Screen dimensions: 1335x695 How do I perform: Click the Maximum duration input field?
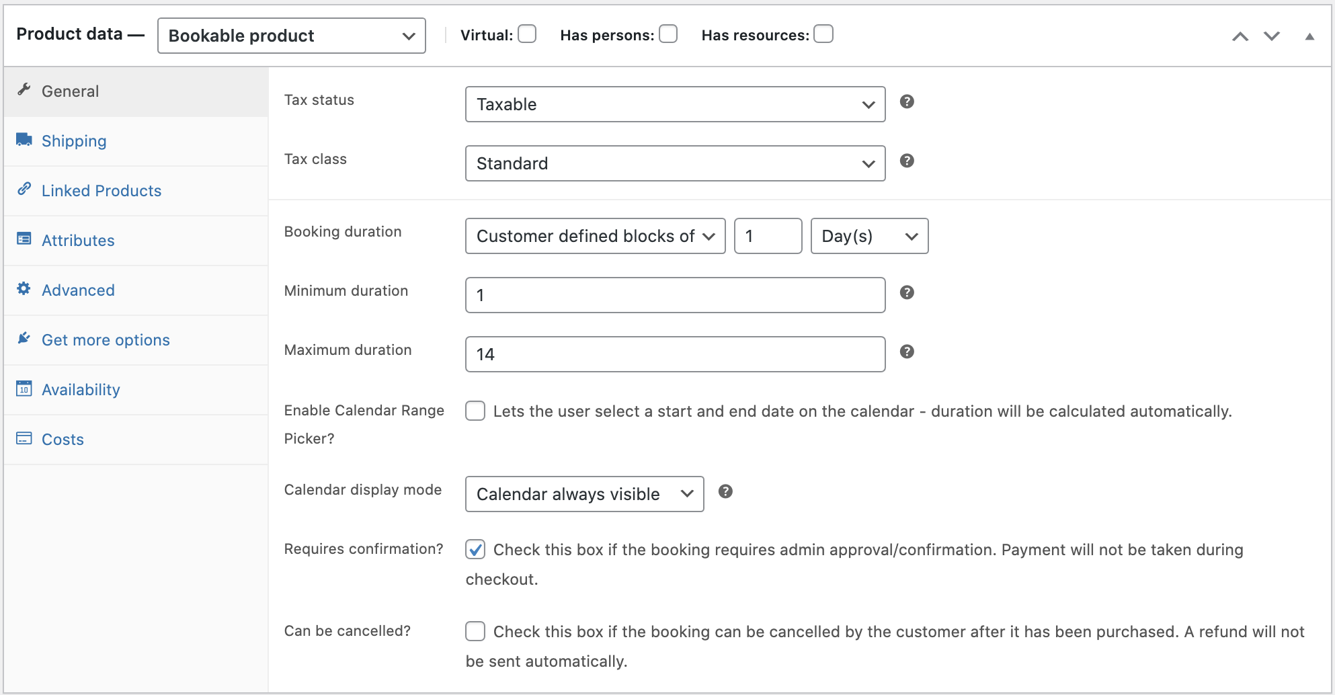point(675,354)
